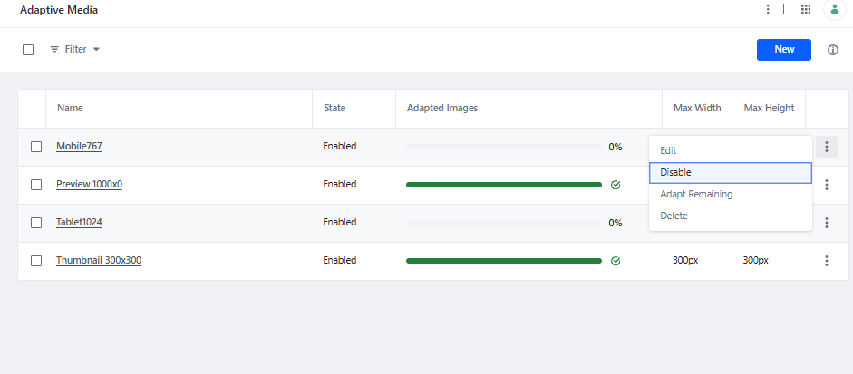Check the Mobile767 row checkbox
The height and width of the screenshot is (374, 853).
[x=36, y=147]
